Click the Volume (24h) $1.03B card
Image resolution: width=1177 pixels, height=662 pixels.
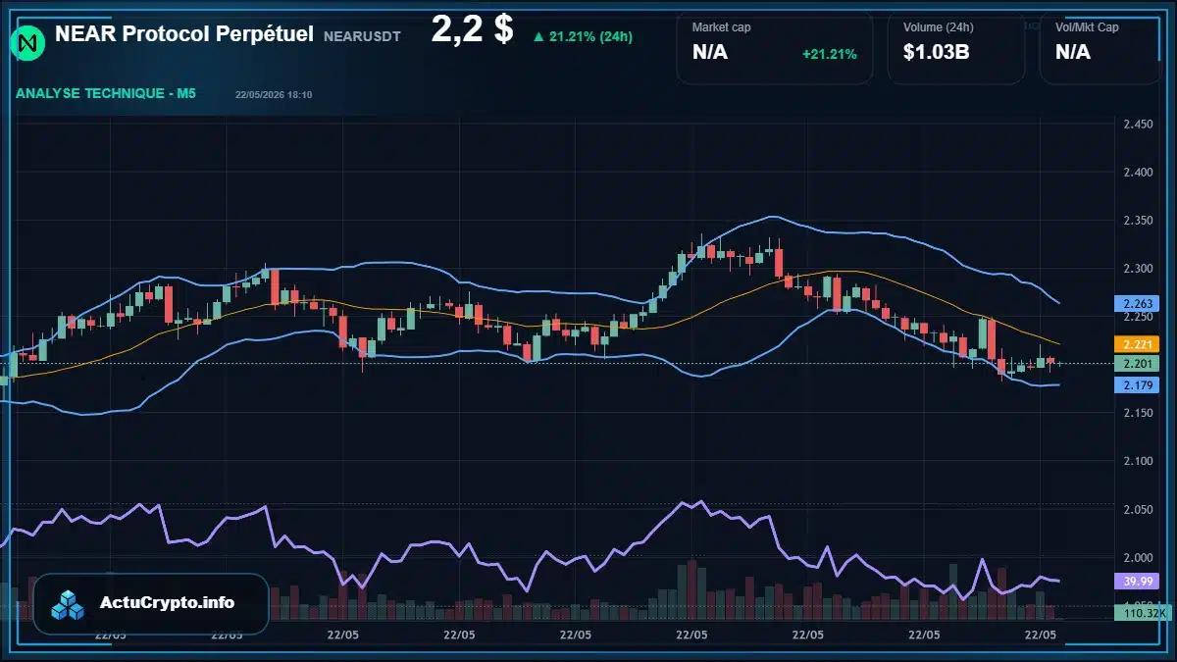pos(955,47)
